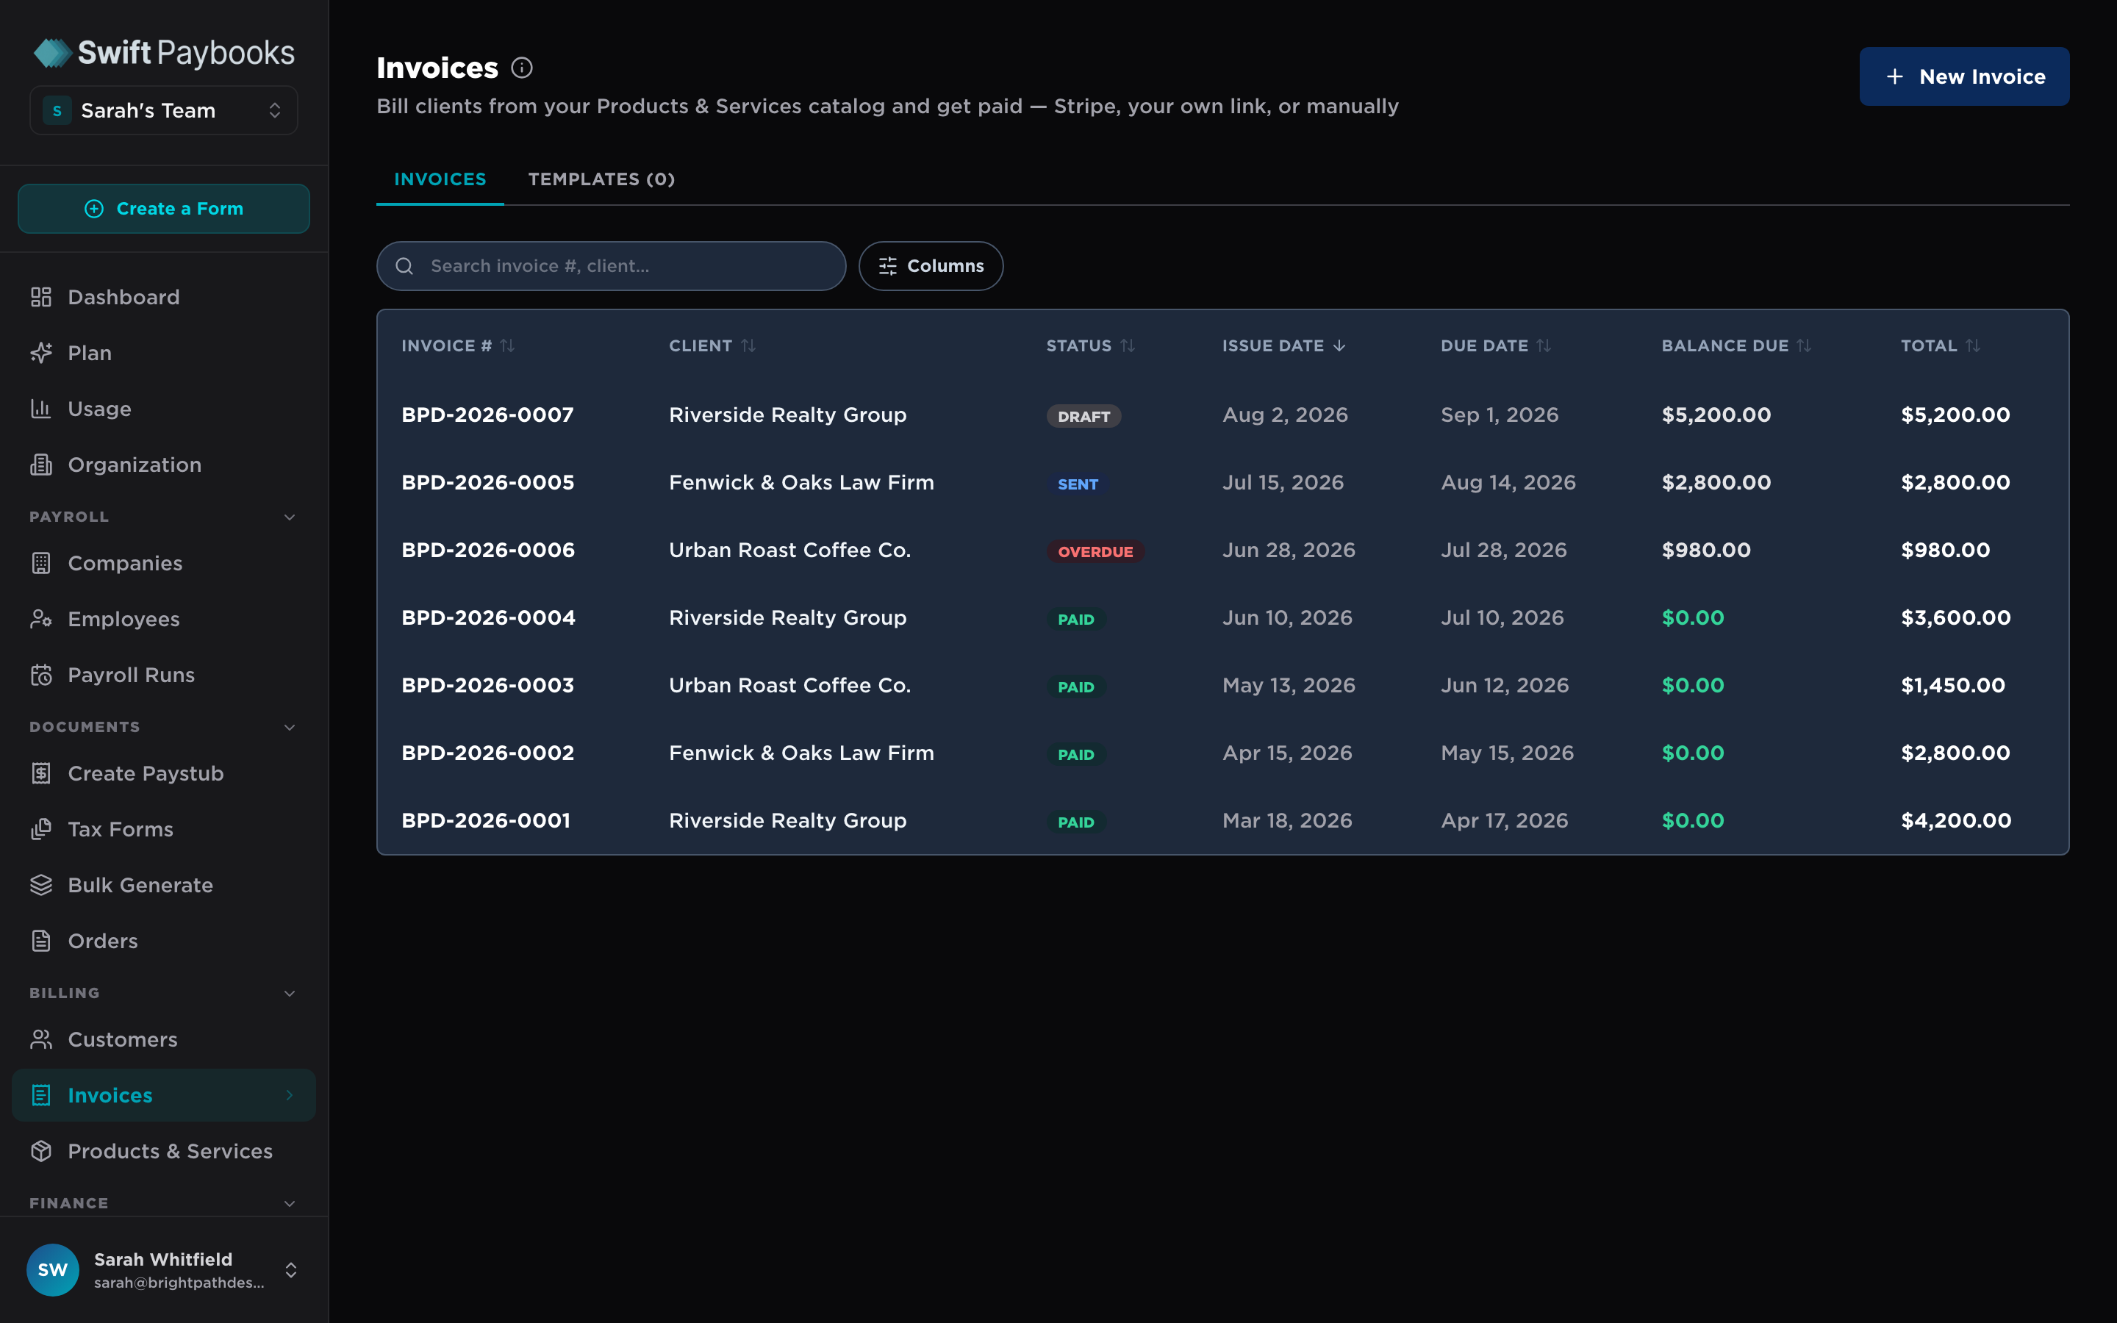
Task: Sort by Invoice # arrows icon
Action: 507,345
